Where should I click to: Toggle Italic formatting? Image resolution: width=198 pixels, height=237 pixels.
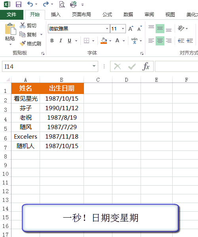(61, 41)
